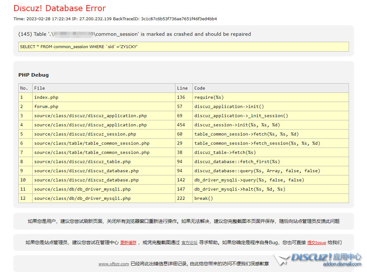Open the www.xfbzr.com link

point(113,264)
